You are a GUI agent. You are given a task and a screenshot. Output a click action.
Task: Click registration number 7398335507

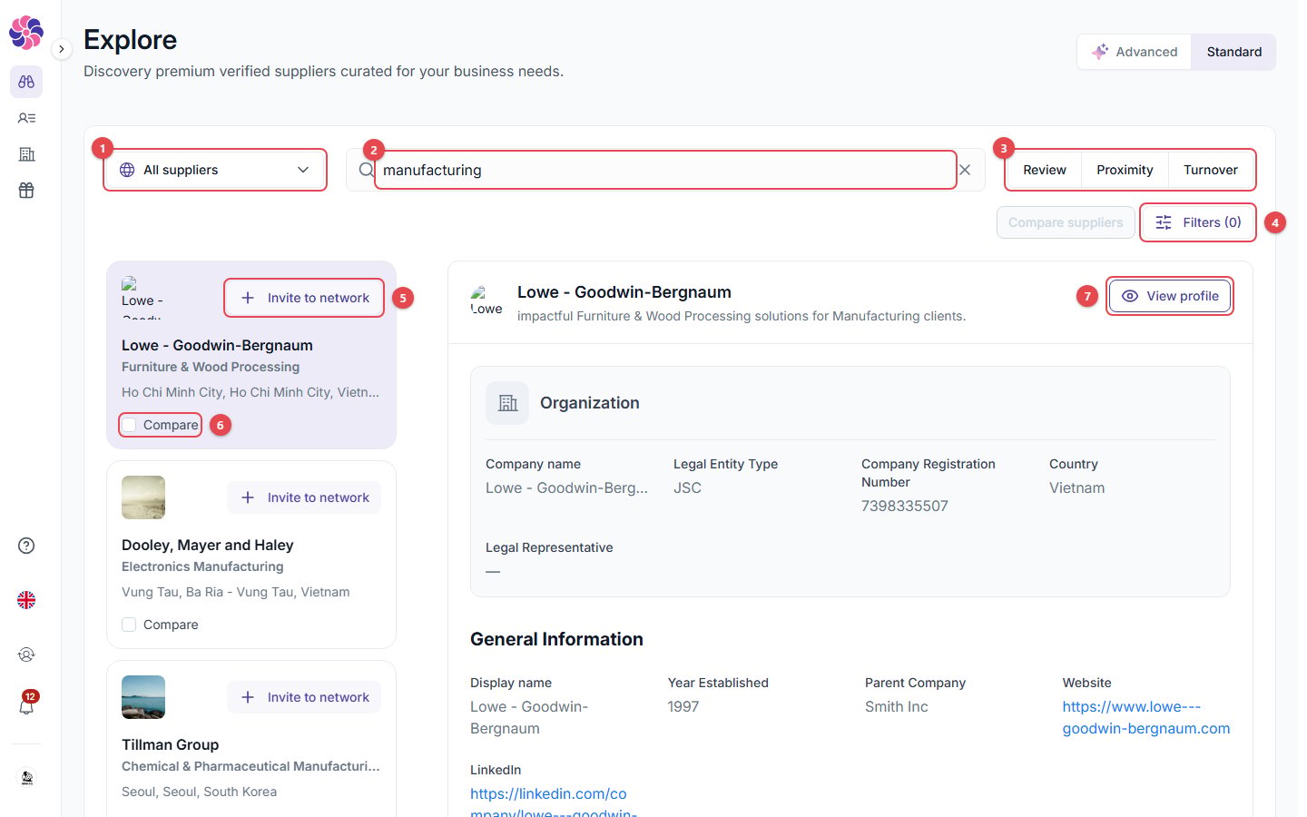905,506
